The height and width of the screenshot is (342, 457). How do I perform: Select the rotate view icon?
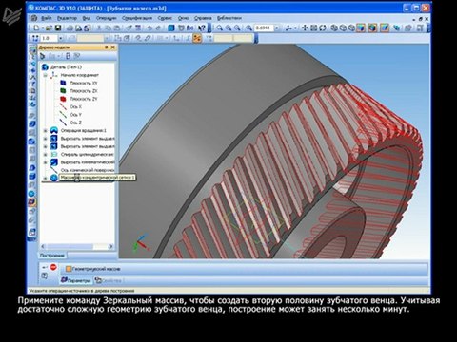point(323,28)
